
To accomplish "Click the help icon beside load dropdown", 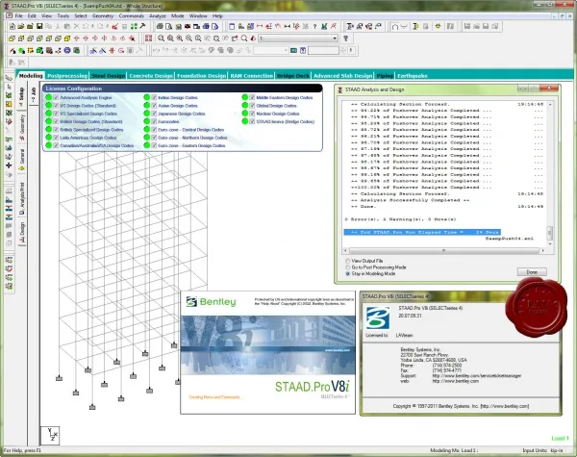I will [x=345, y=38].
